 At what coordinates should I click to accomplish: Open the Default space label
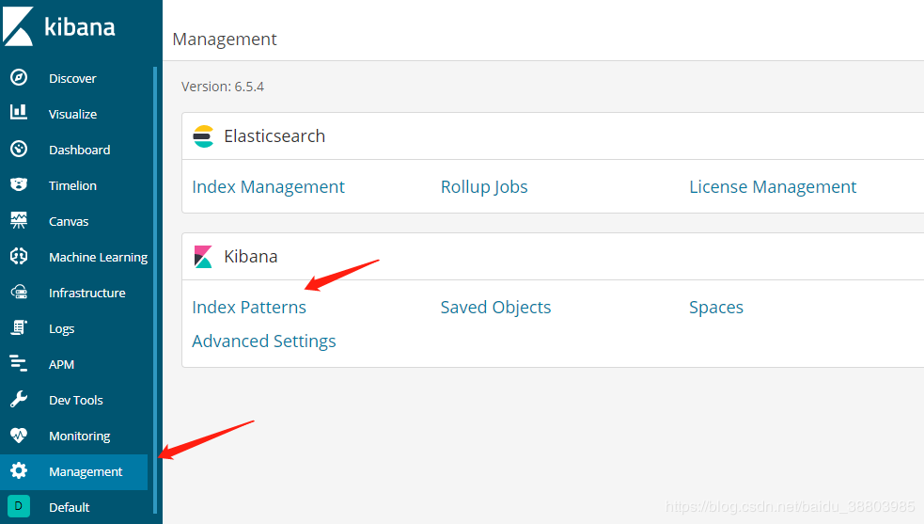(70, 507)
